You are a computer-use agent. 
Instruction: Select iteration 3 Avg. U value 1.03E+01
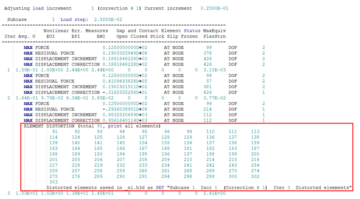tap(27, 193)
